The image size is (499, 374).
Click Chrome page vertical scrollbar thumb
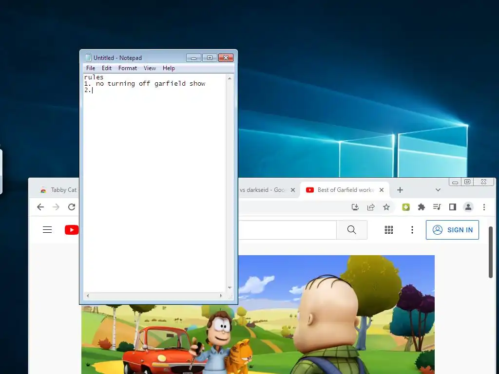[x=491, y=252]
